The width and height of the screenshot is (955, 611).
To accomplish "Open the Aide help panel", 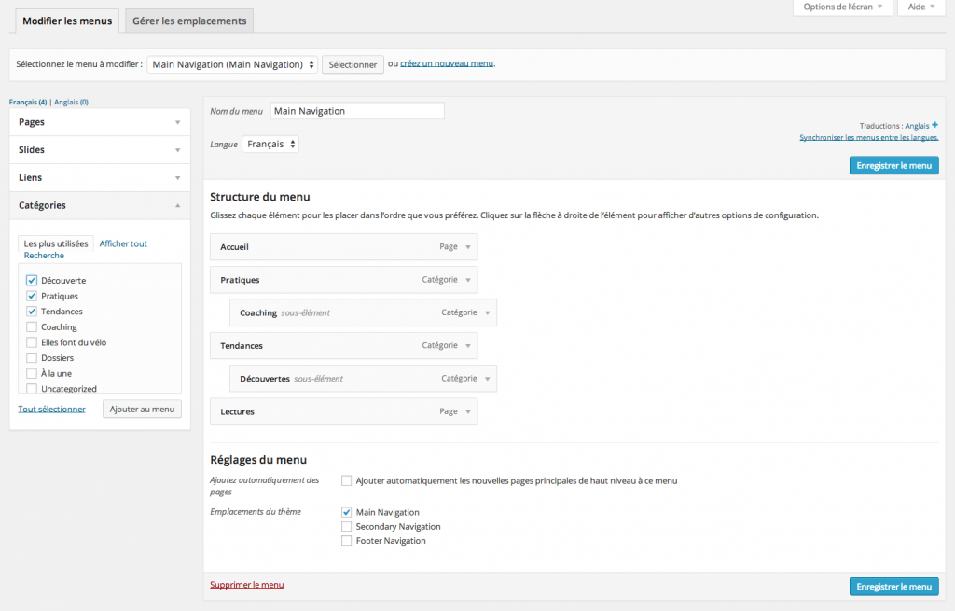I will click(920, 7).
